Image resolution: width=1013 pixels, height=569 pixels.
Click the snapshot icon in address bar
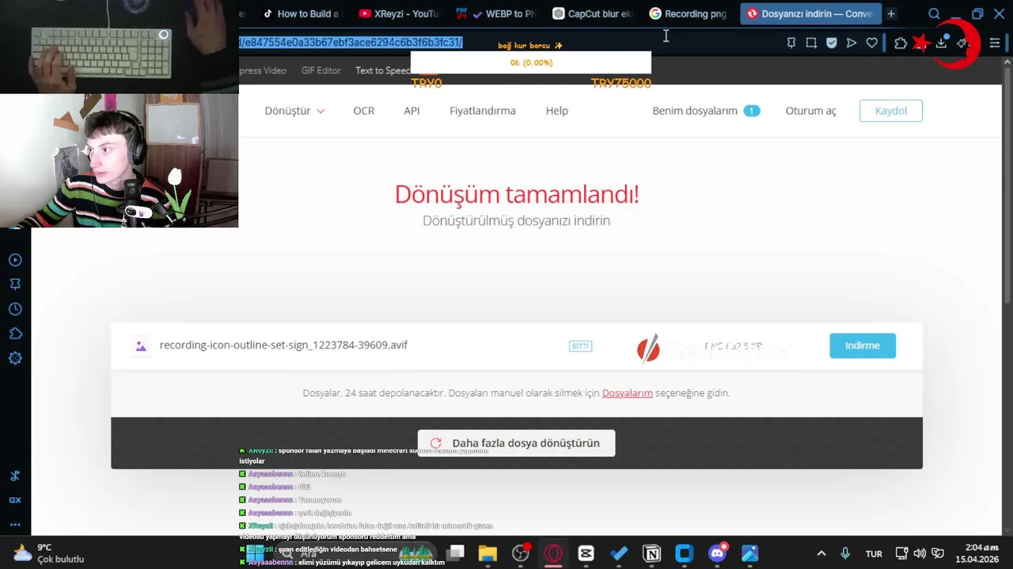click(811, 43)
